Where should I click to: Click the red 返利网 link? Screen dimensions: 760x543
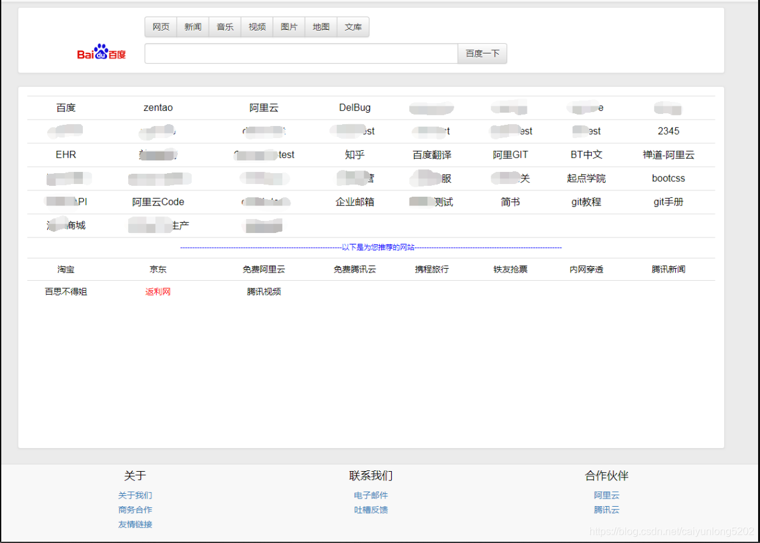(158, 292)
